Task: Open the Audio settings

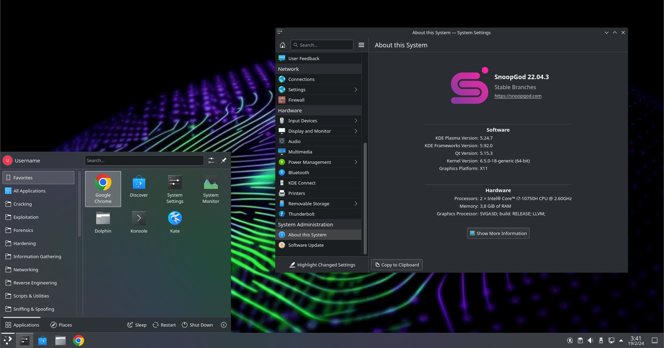Action: pos(318,141)
